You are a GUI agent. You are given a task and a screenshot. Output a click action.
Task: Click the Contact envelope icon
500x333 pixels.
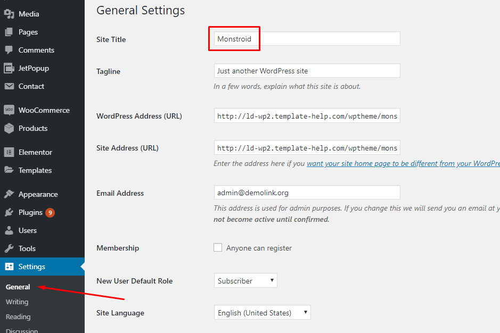tap(9, 86)
